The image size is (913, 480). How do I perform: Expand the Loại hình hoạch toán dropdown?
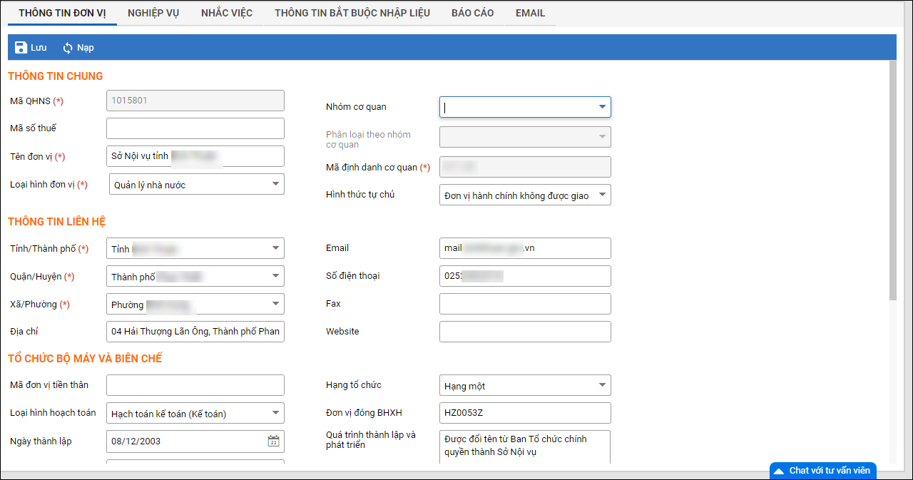(x=275, y=413)
